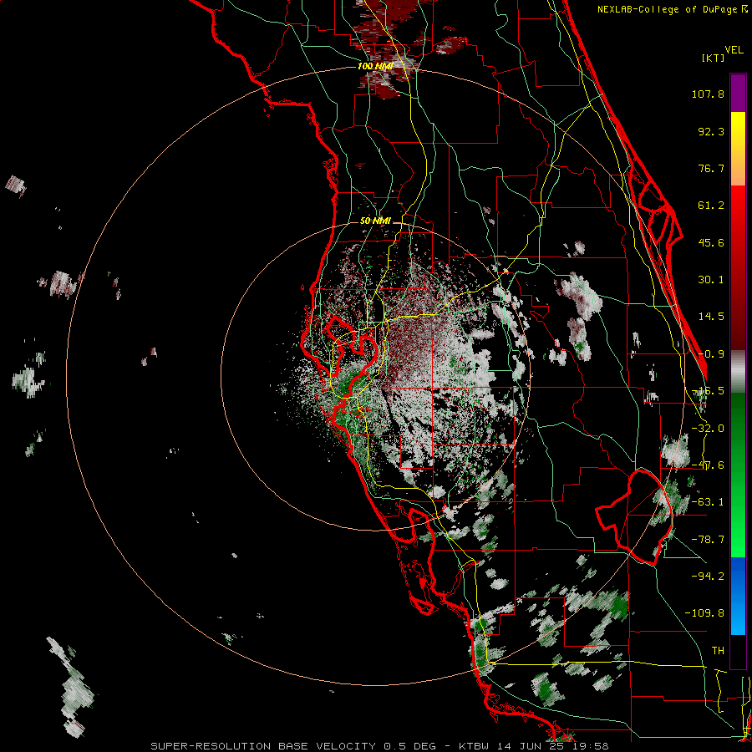
Task: Click the [KT] units label
Action: click(x=714, y=58)
